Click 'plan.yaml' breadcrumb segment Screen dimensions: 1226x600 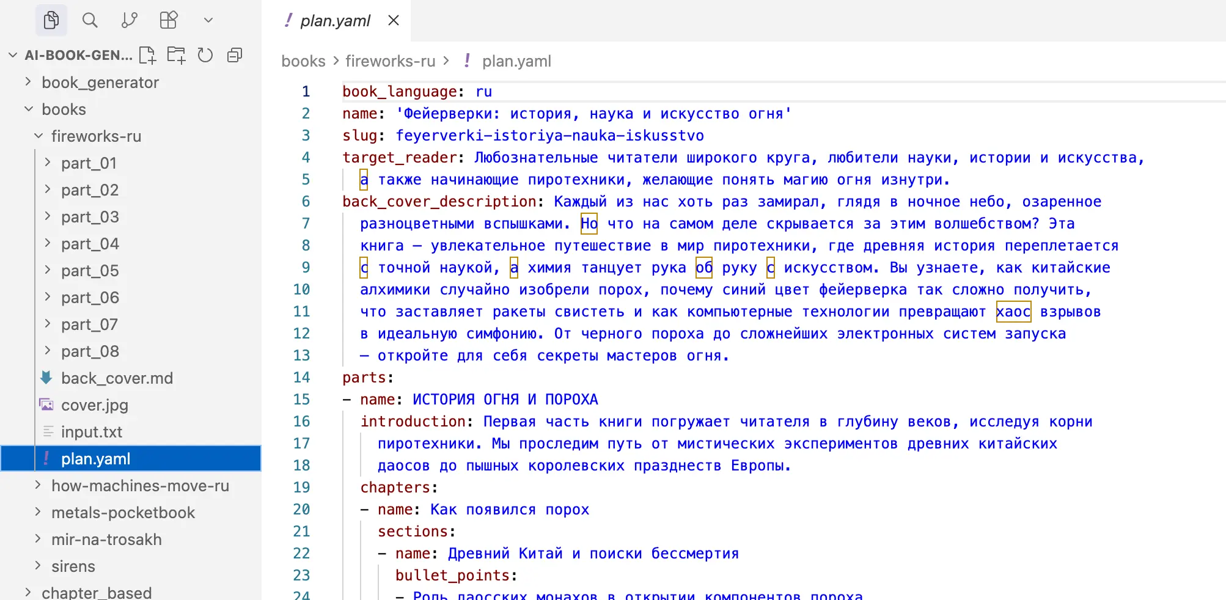click(x=516, y=61)
